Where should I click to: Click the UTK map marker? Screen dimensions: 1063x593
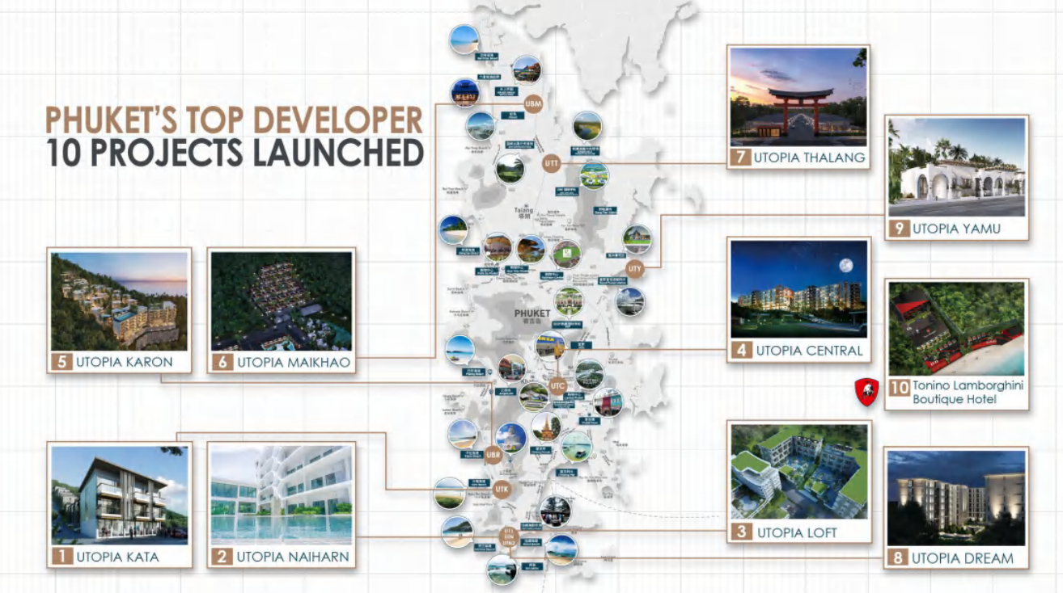tap(502, 488)
